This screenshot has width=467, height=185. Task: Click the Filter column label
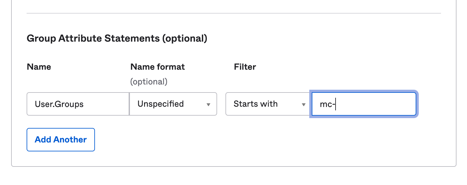click(245, 67)
